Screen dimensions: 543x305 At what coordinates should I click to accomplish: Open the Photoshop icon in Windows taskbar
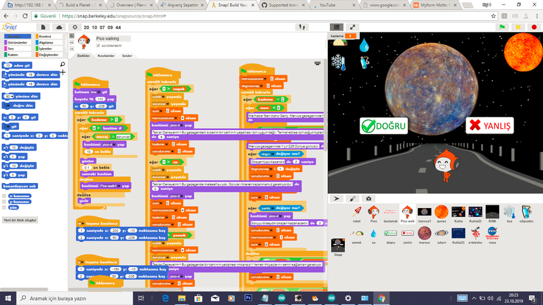[x=248, y=298]
